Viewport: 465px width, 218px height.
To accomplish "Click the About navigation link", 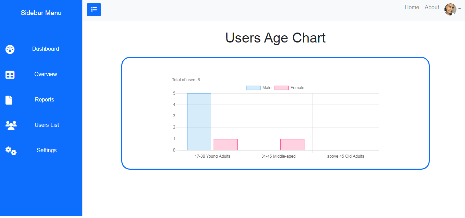I will 432,8.
